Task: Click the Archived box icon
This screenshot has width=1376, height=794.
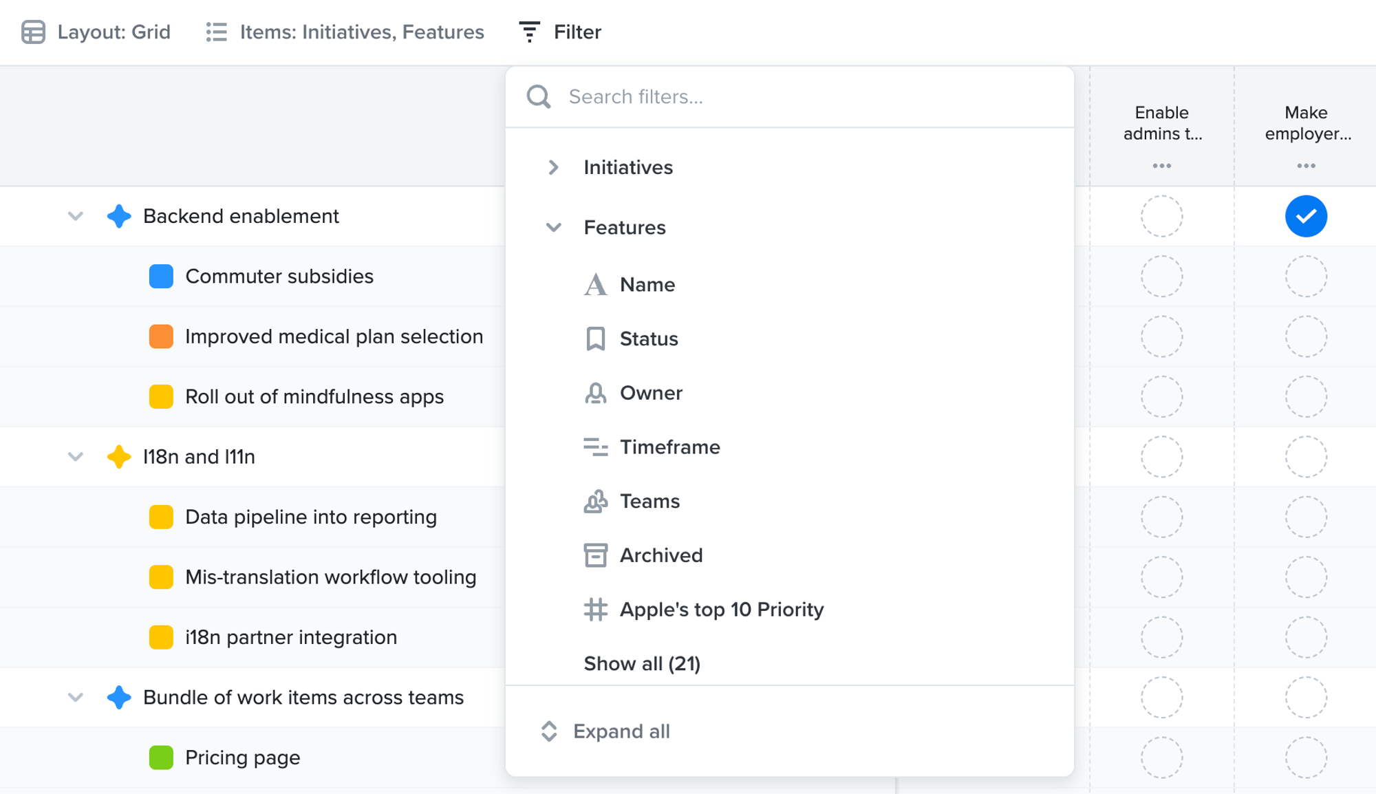Action: point(596,555)
